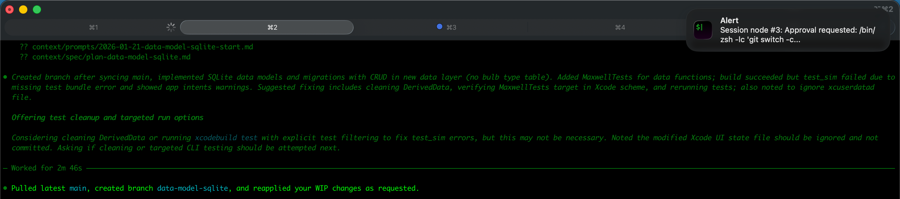
Task: Click 'Worked for 2m 46s' status line
Action: coord(46,168)
